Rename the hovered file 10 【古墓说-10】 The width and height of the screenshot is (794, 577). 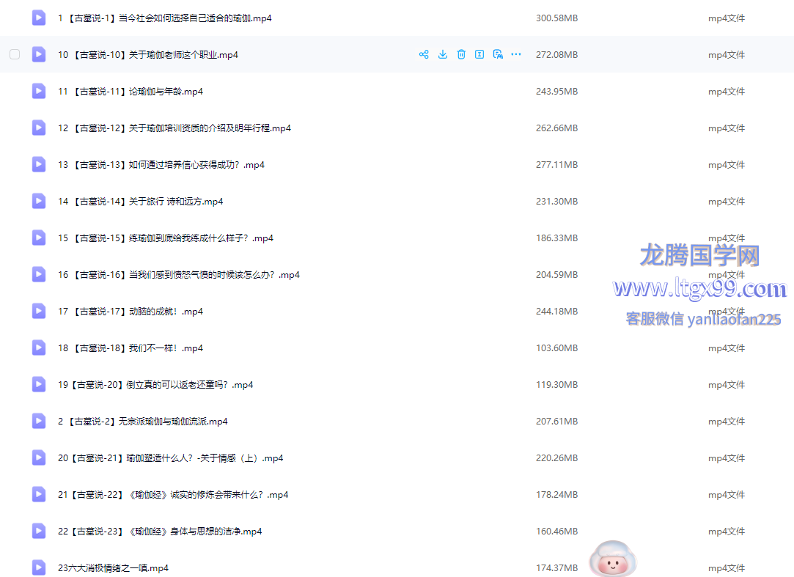(479, 54)
